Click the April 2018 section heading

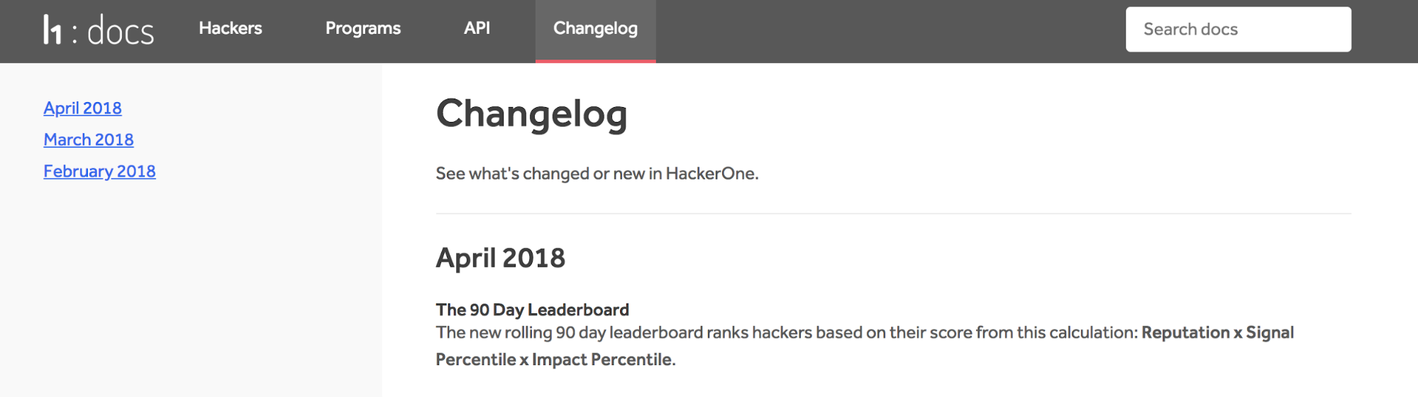[500, 258]
